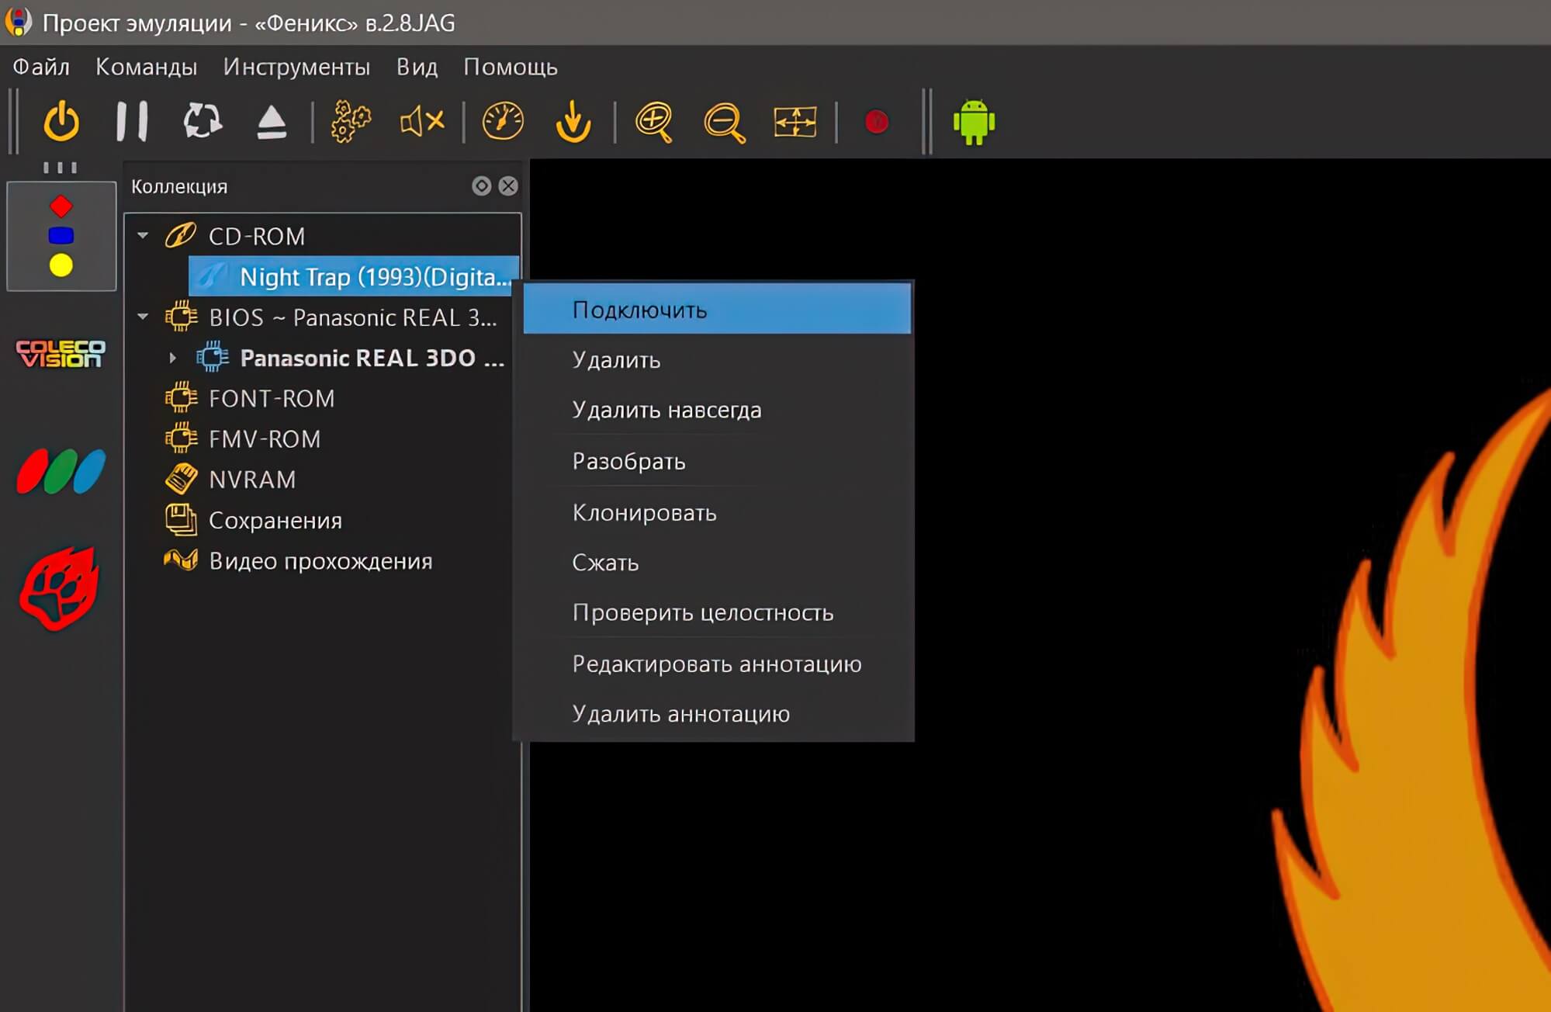Pause emulation with the pause icon
Screen dimensions: 1551x1012
point(132,122)
